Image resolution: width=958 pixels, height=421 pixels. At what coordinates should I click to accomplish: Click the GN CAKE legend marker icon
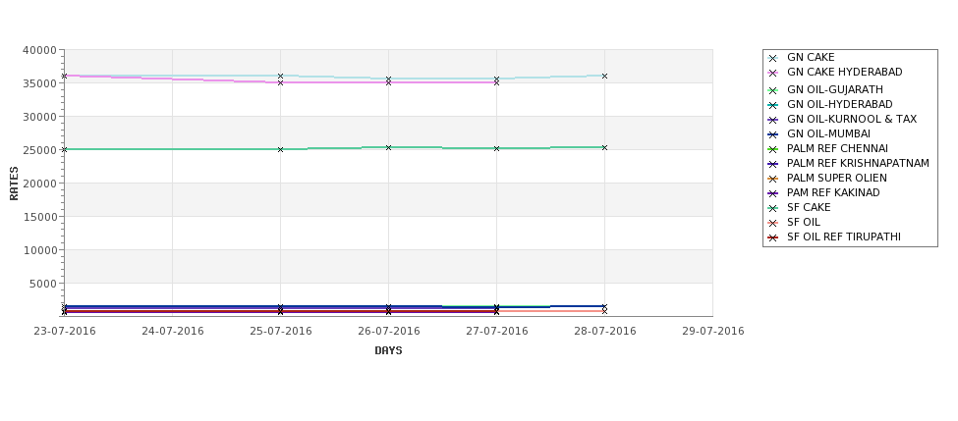click(x=773, y=58)
